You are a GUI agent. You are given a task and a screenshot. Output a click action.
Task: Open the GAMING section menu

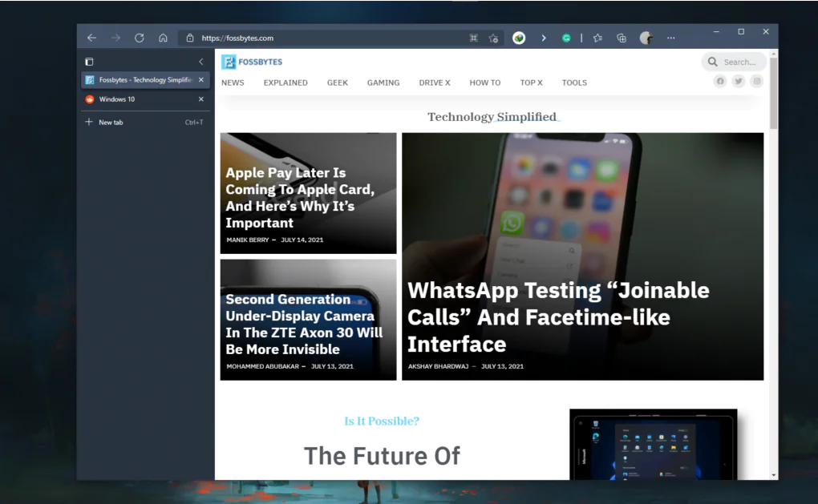click(383, 82)
